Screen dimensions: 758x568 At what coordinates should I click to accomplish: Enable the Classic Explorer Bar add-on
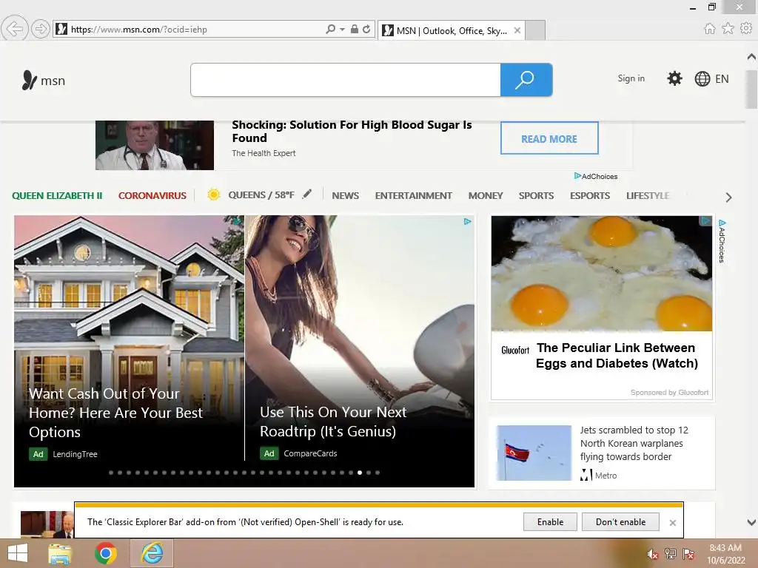[x=550, y=522]
